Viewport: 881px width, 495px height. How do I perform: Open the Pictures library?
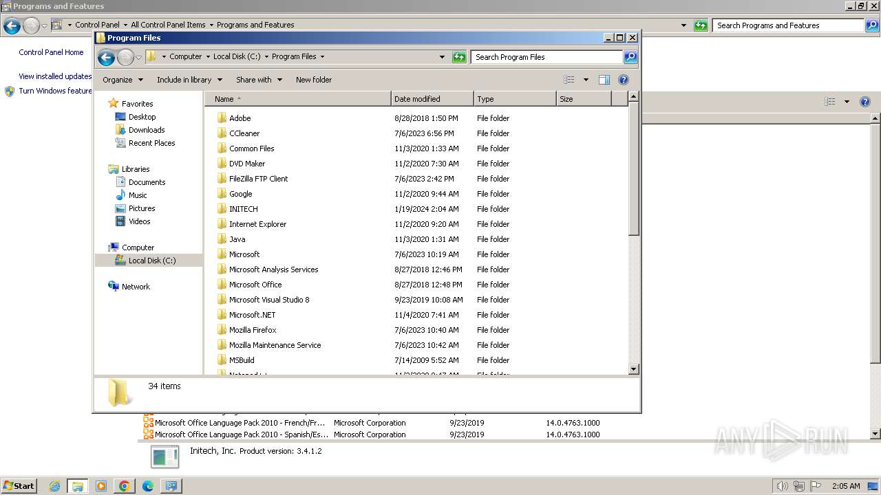coord(142,208)
